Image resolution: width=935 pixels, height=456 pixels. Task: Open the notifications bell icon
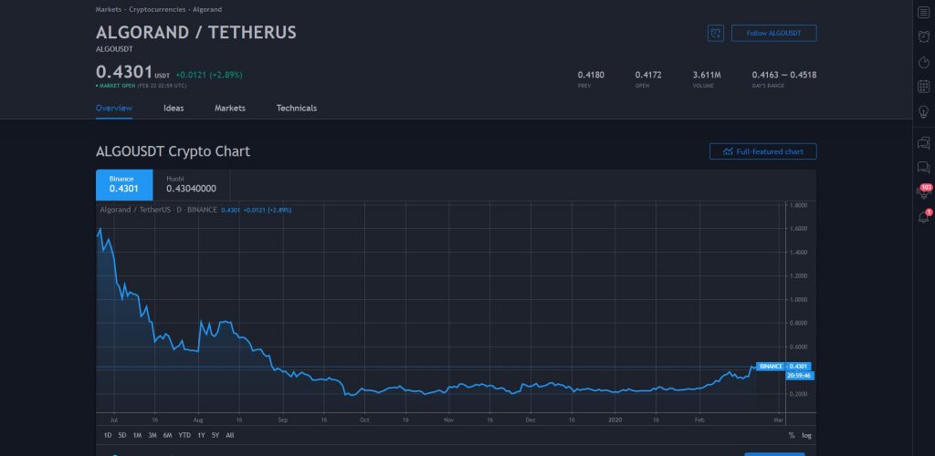(923, 217)
